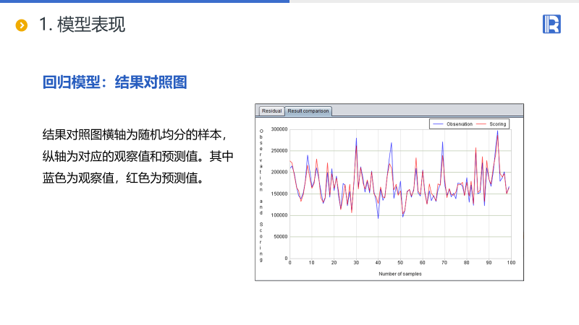The height and width of the screenshot is (325, 579).
Task: Click the 100 x-axis tick label
Action: click(x=510, y=262)
